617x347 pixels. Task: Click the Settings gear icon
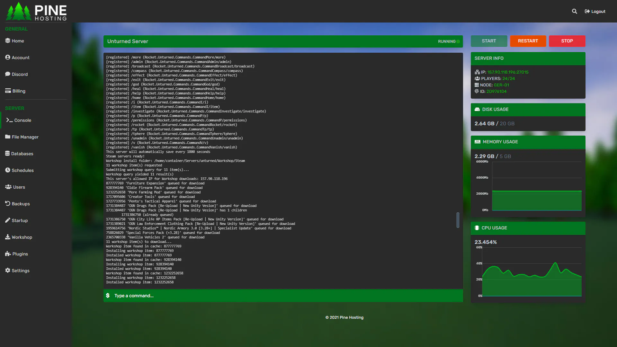coord(8,270)
